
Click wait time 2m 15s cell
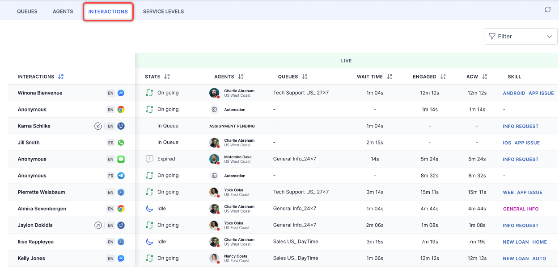pyautogui.click(x=375, y=143)
